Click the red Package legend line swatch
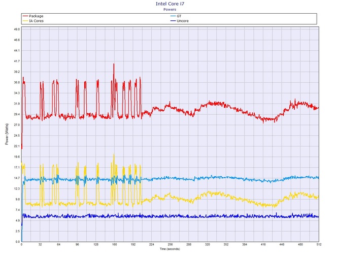The width and height of the screenshot is (340, 255). tap(25, 16)
